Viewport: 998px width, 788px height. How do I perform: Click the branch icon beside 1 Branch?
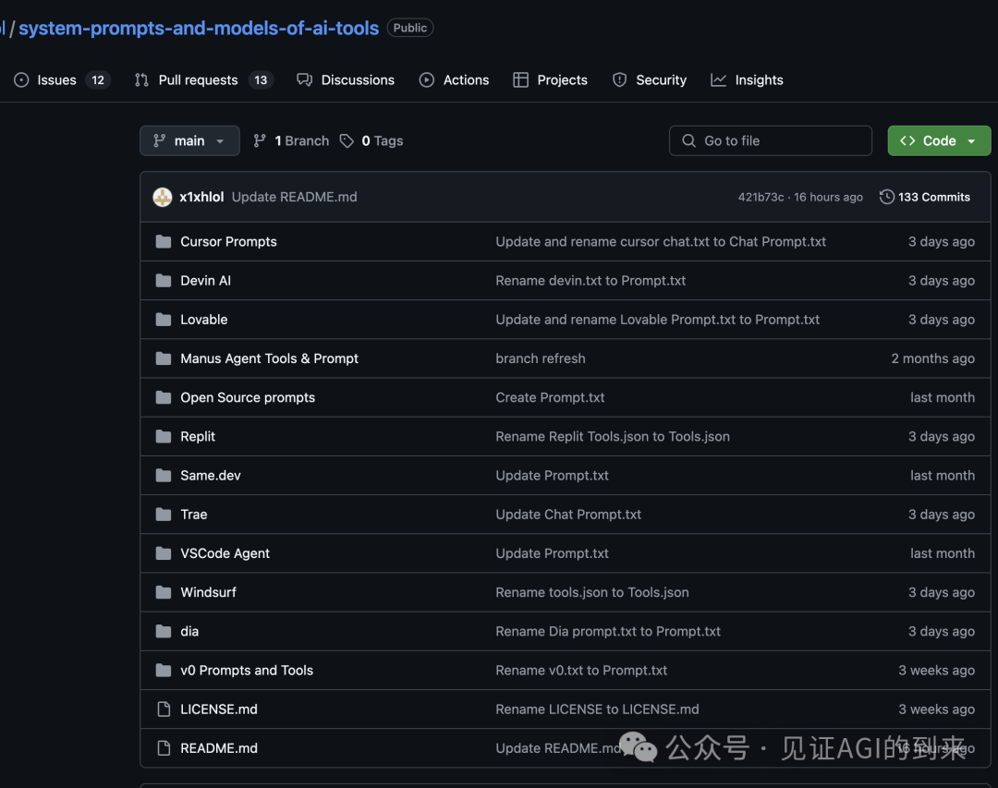pos(261,141)
